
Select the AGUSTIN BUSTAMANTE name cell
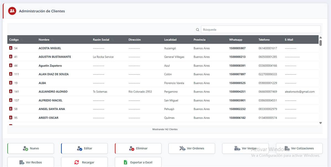(x=55, y=57)
